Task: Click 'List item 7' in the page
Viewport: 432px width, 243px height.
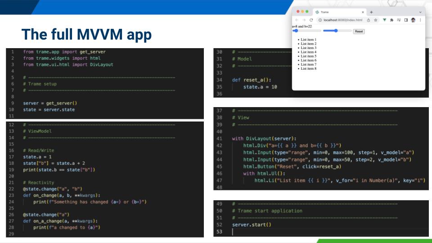Action: 308,64
